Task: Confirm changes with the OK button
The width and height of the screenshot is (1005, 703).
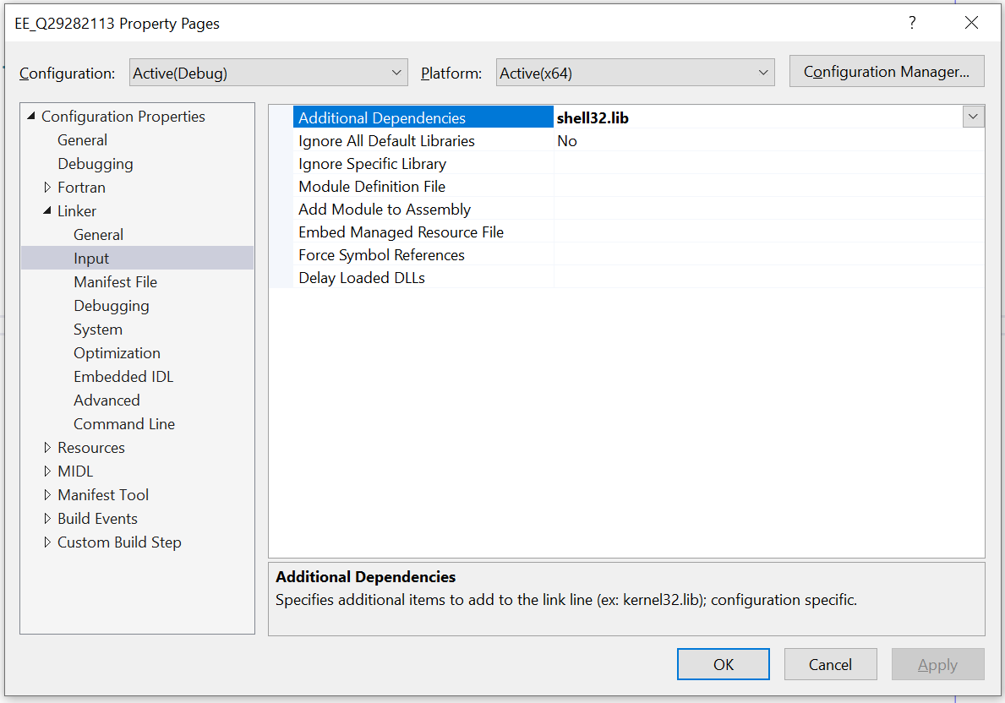Action: pos(723,664)
